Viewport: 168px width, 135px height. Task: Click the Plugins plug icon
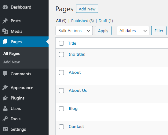click(5, 98)
